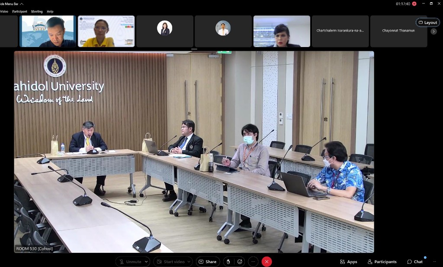Open the Help menu
The image size is (443, 267).
coord(50,12)
